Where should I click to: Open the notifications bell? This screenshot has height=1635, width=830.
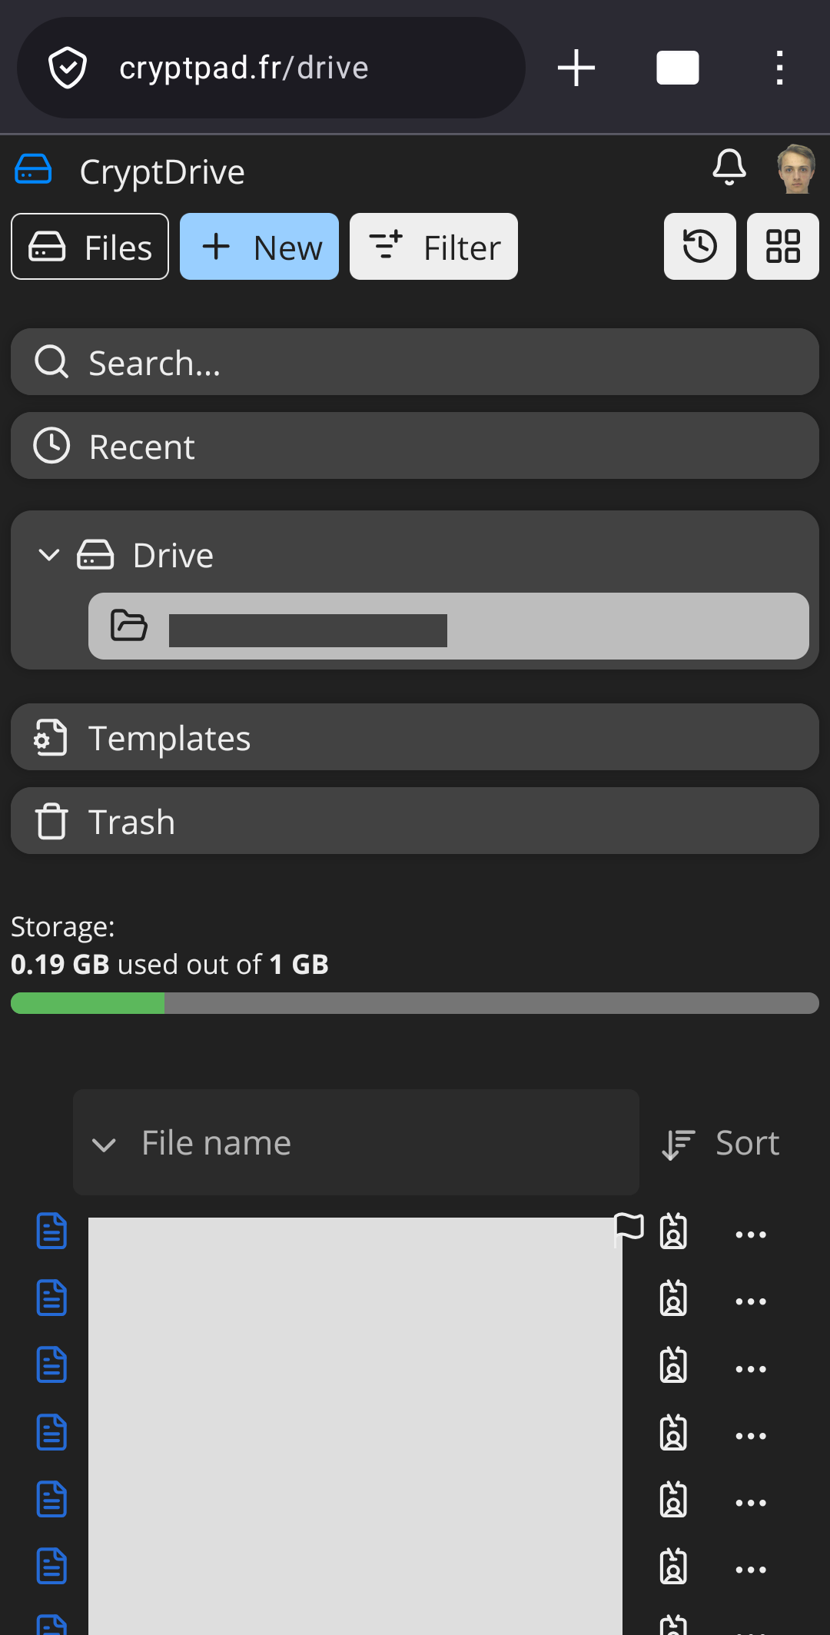click(x=729, y=168)
